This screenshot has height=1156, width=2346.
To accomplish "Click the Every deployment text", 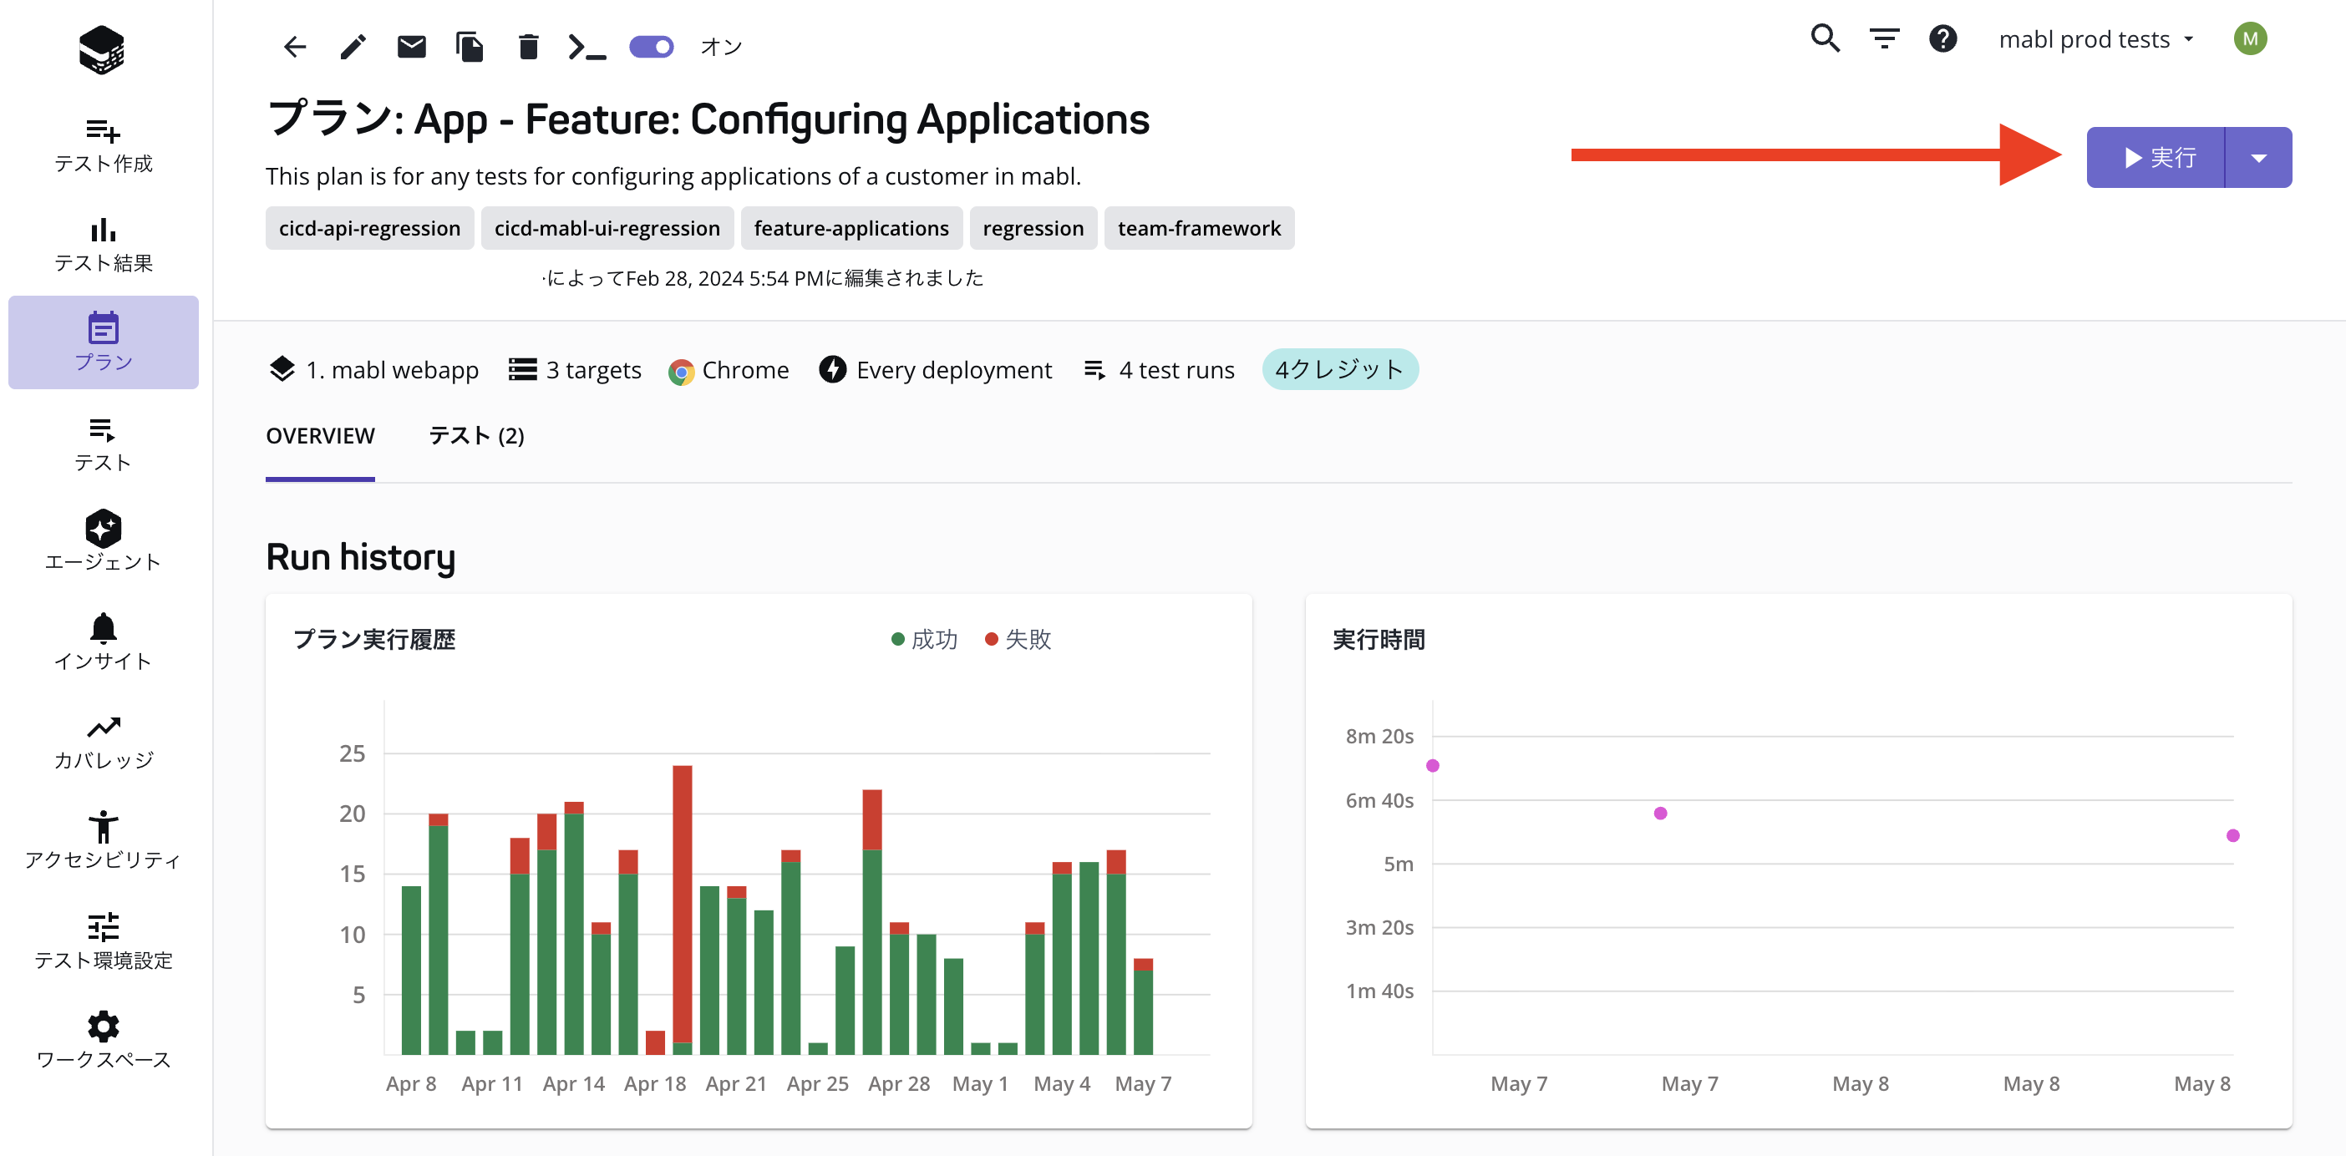I will pyautogui.click(x=954, y=369).
